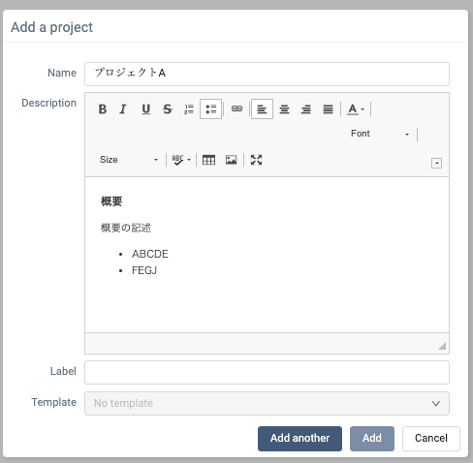Screen dimensions: 473x463
Task: Open the Font dropdown
Action: pyautogui.click(x=380, y=134)
